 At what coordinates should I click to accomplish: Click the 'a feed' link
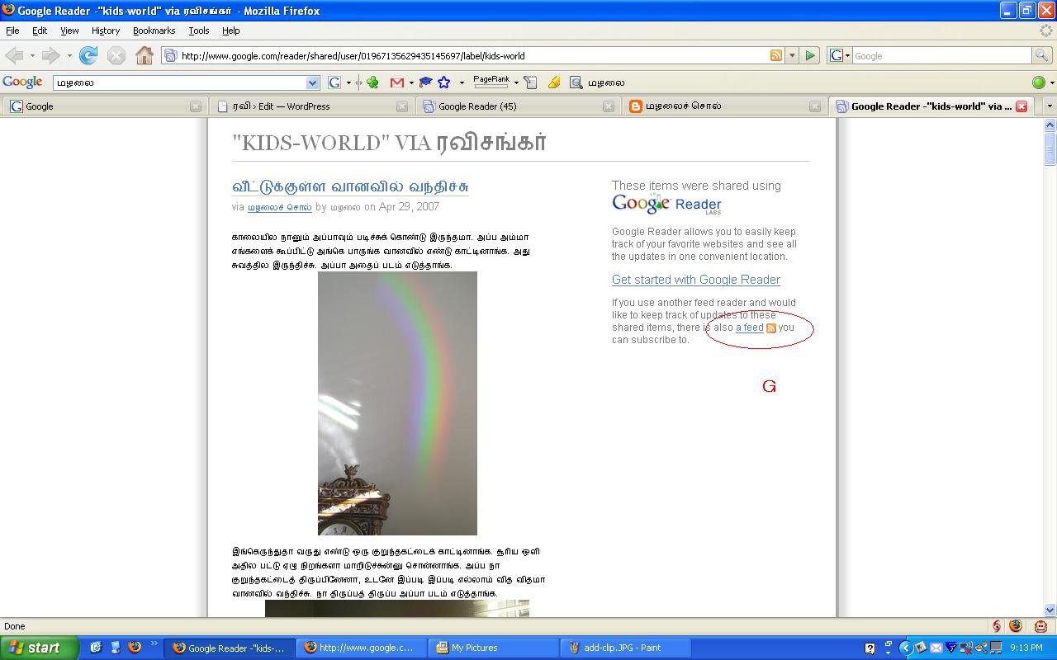pyautogui.click(x=749, y=328)
